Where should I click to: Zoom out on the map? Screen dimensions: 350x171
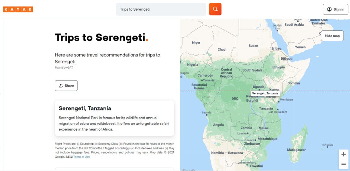343,164
